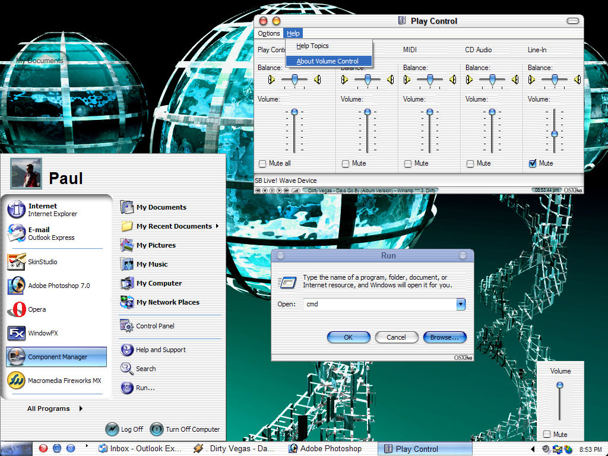Click the Line-In volume slider thumb
This screenshot has height=456, width=608.
click(x=555, y=134)
